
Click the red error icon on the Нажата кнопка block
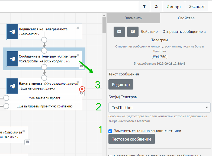[82, 89]
